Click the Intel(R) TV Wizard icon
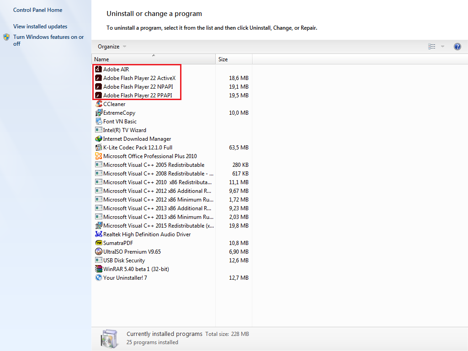468x351 pixels. (99, 130)
